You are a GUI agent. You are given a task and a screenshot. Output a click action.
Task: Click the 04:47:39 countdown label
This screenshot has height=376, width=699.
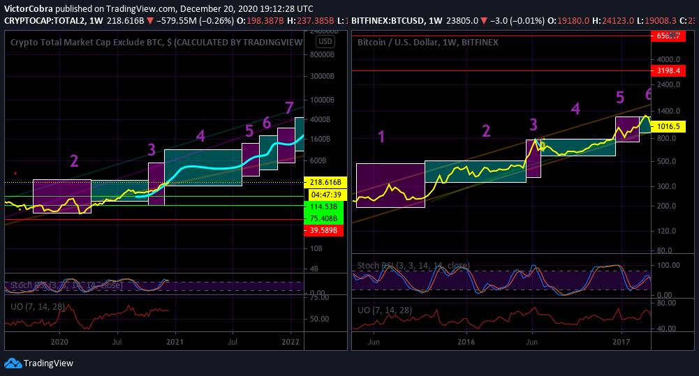pos(326,195)
